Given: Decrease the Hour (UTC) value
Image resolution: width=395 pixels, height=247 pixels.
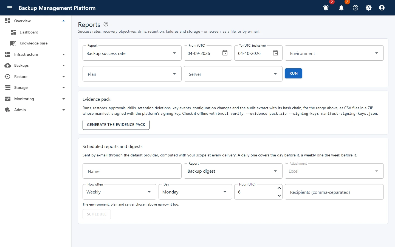Looking at the screenshot, I should coord(279,196).
